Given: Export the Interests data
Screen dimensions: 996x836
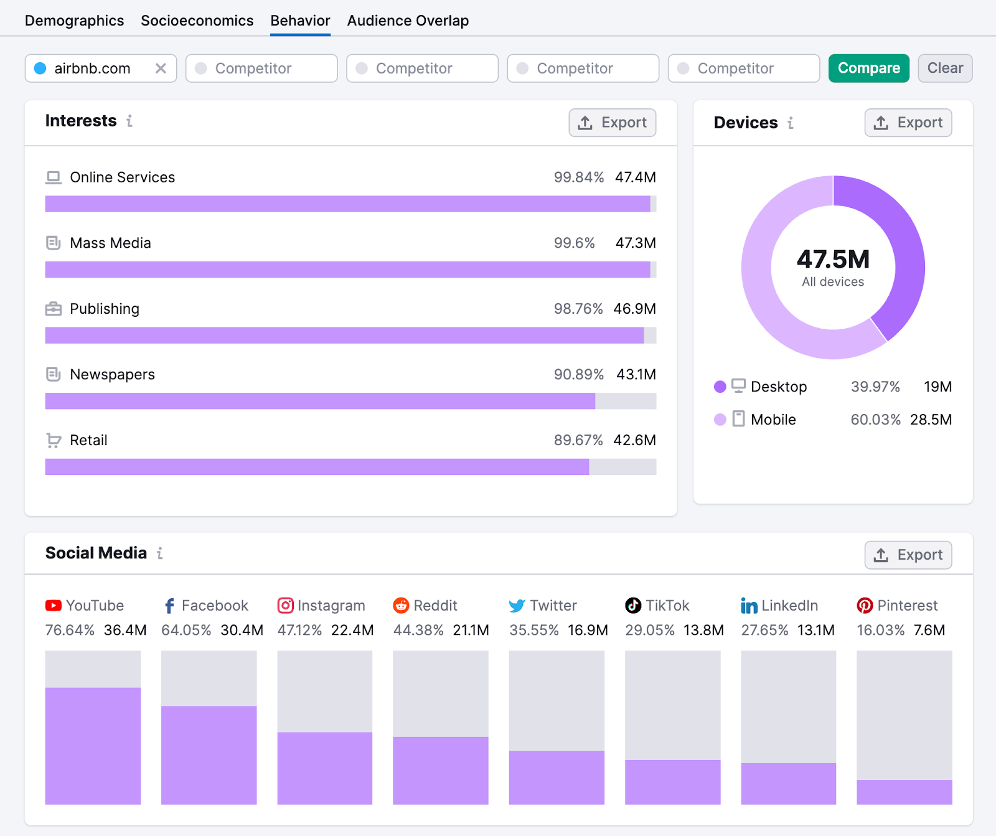Looking at the screenshot, I should (x=613, y=123).
